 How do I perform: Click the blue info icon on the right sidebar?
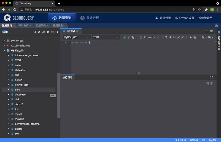tap(219, 32)
